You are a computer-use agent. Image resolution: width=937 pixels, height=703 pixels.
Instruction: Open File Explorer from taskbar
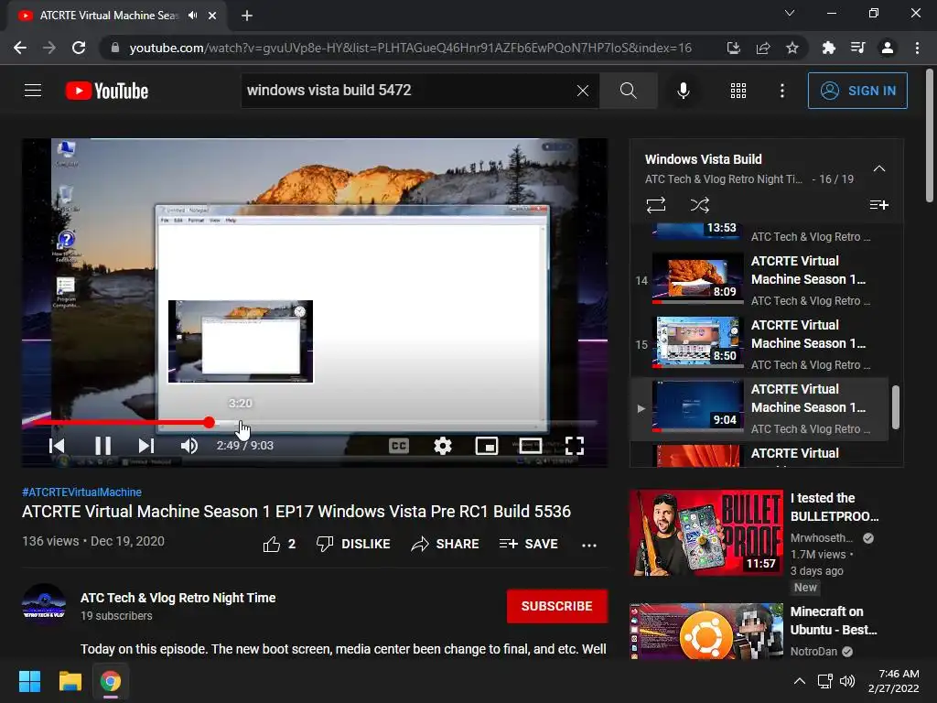point(70,681)
